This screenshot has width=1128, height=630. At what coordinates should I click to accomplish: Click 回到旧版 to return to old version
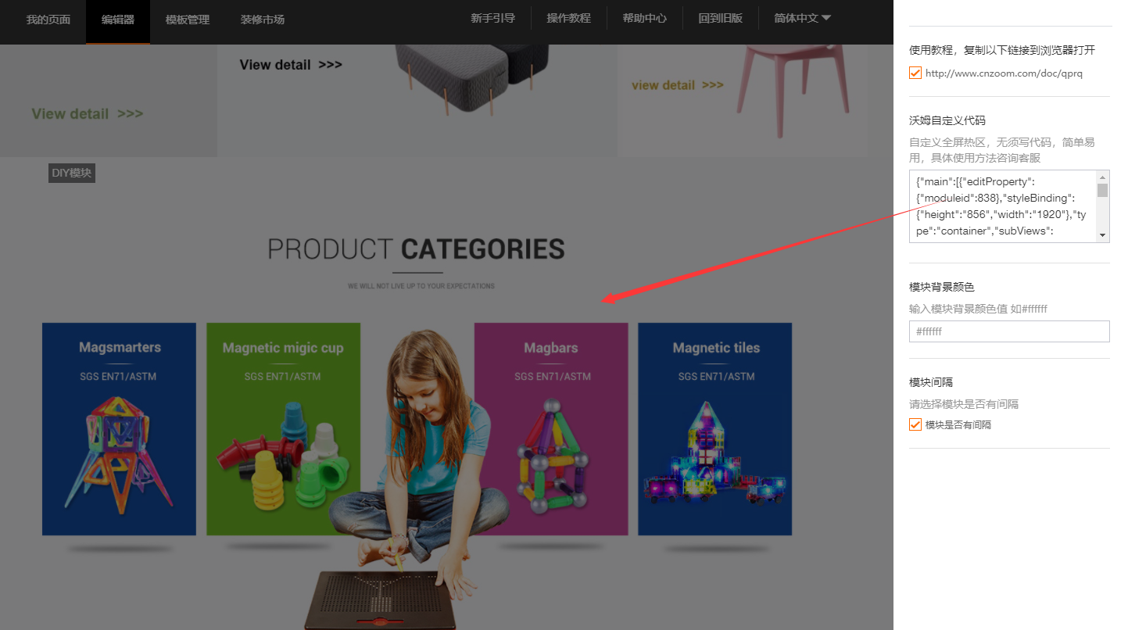pyautogui.click(x=720, y=18)
